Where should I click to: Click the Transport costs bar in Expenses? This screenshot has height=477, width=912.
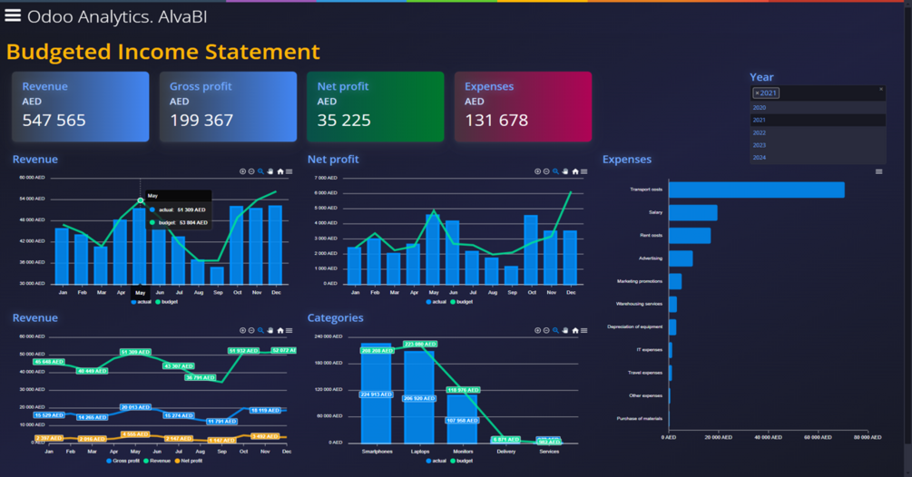756,190
